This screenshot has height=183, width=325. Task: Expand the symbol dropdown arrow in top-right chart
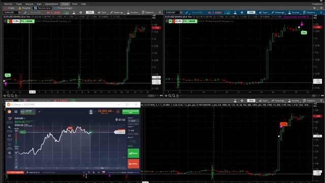pos(181,13)
